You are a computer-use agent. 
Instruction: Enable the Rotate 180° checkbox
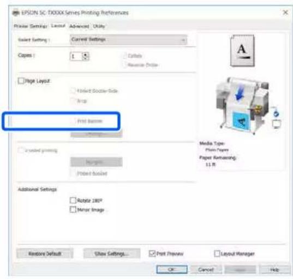[73, 200]
